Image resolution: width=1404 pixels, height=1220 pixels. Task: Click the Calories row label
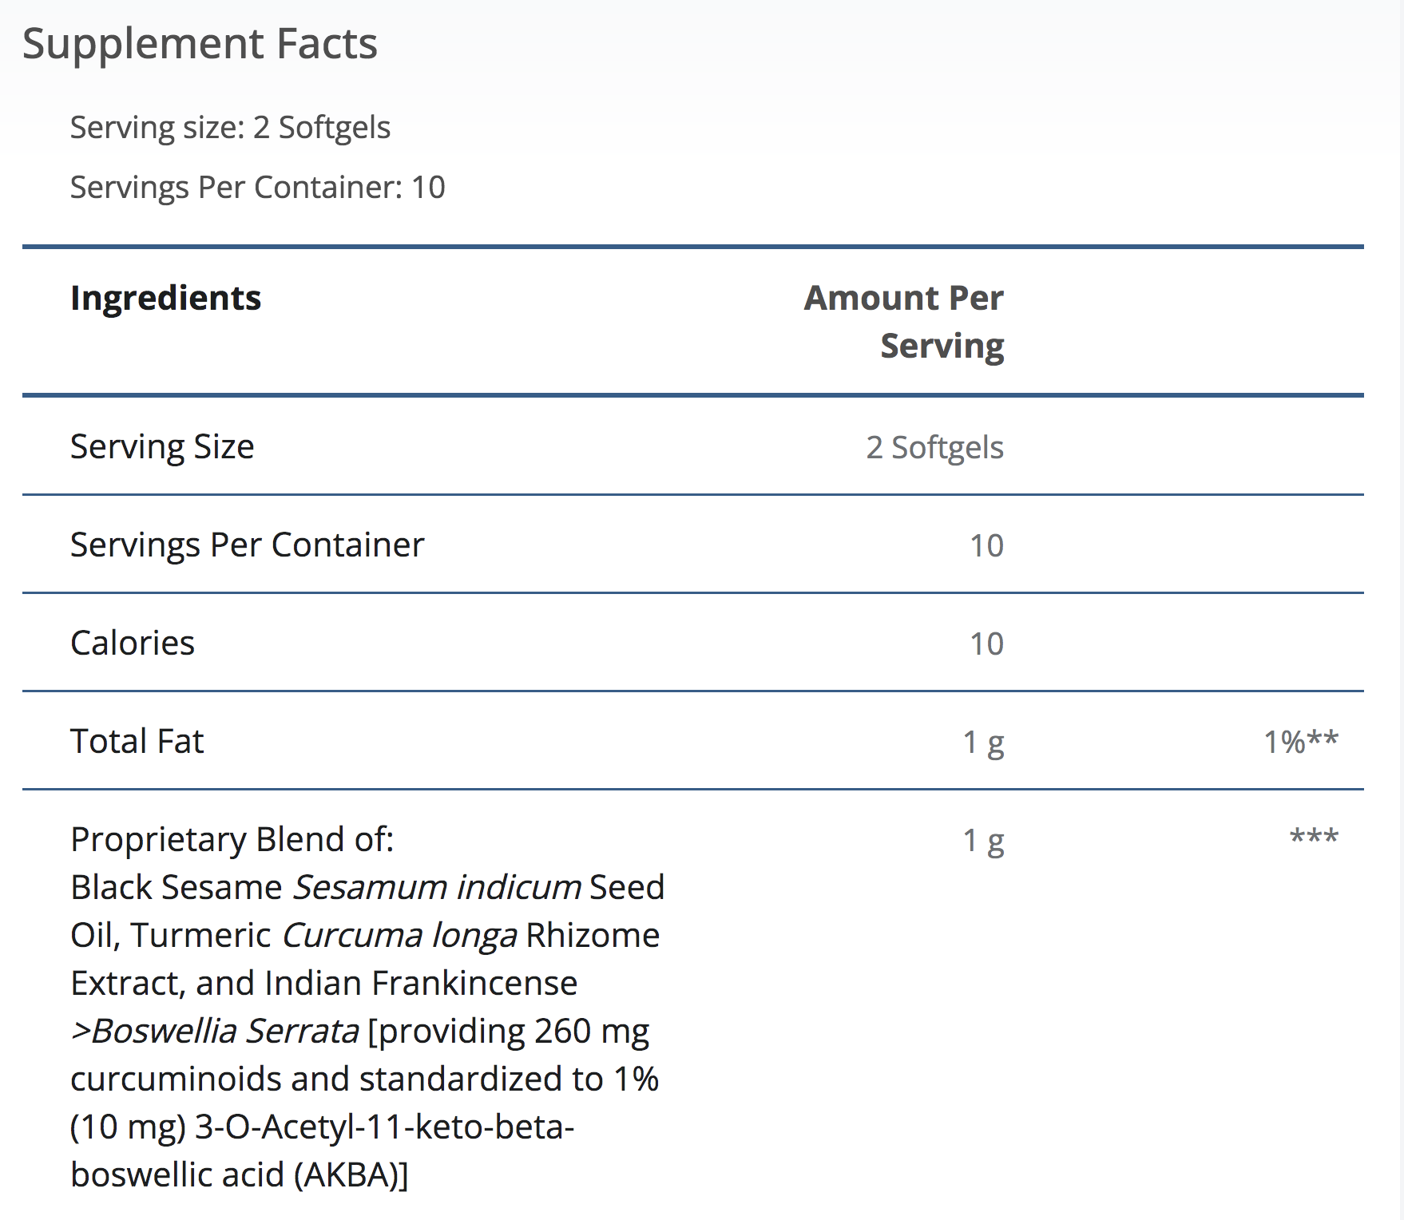(133, 644)
